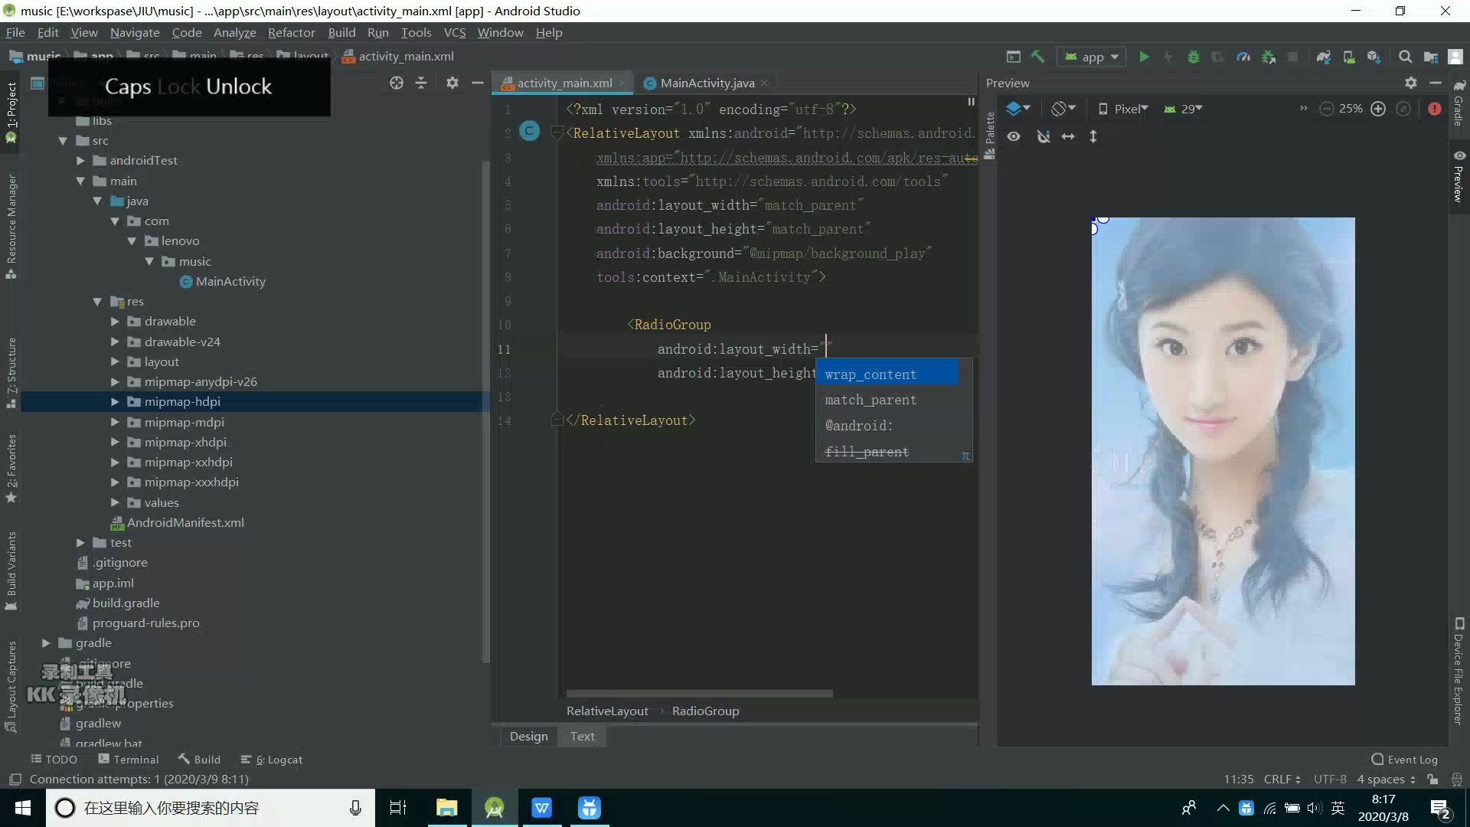This screenshot has height=827, width=1470.
Task: Switch editor to Design mode
Action: tap(528, 736)
